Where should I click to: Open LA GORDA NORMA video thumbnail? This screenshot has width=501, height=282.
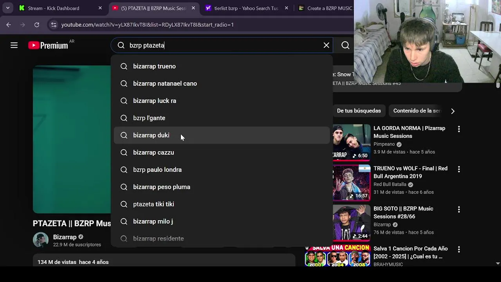point(351,143)
